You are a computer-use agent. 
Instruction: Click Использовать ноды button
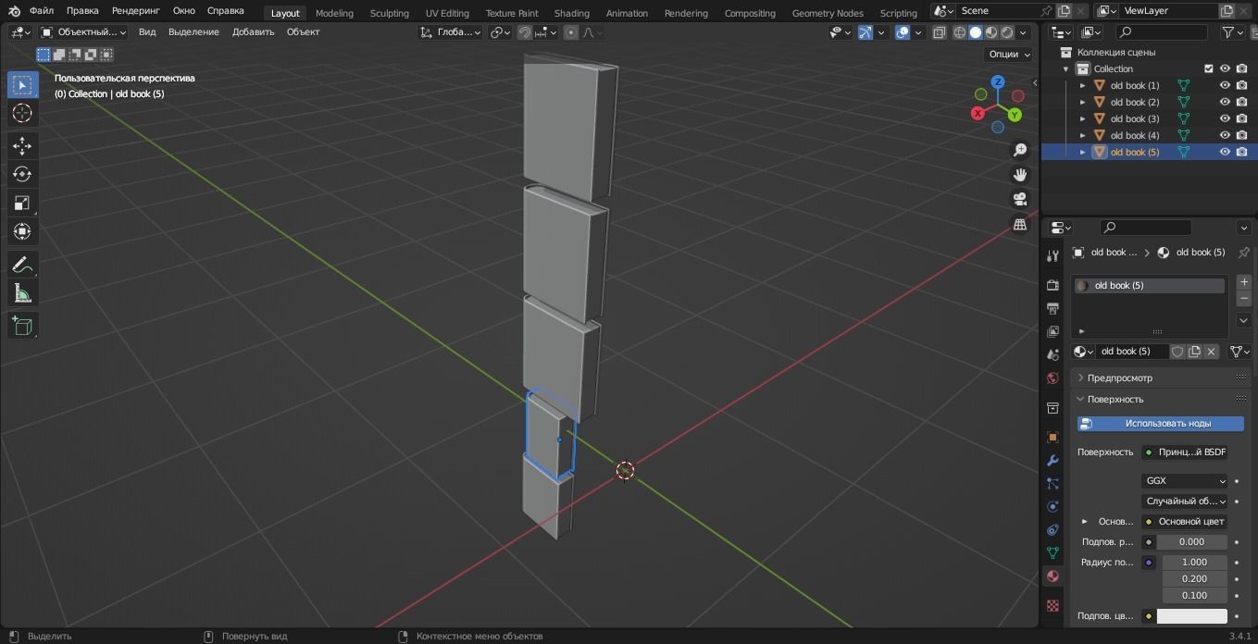pyautogui.click(x=1160, y=423)
